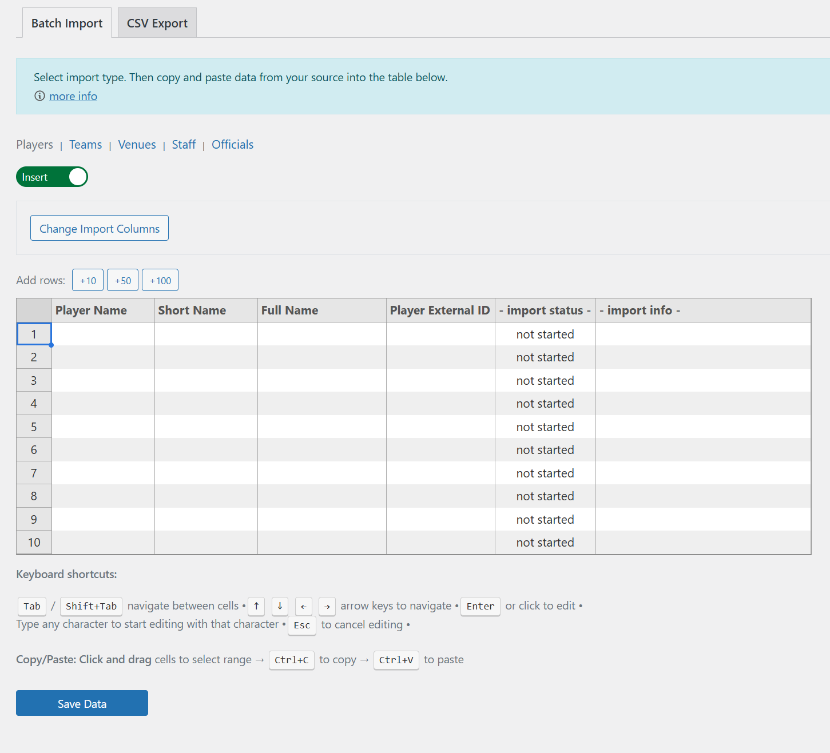Screen dimensions: 830x753
Task: Open the more info link
Action: point(73,96)
